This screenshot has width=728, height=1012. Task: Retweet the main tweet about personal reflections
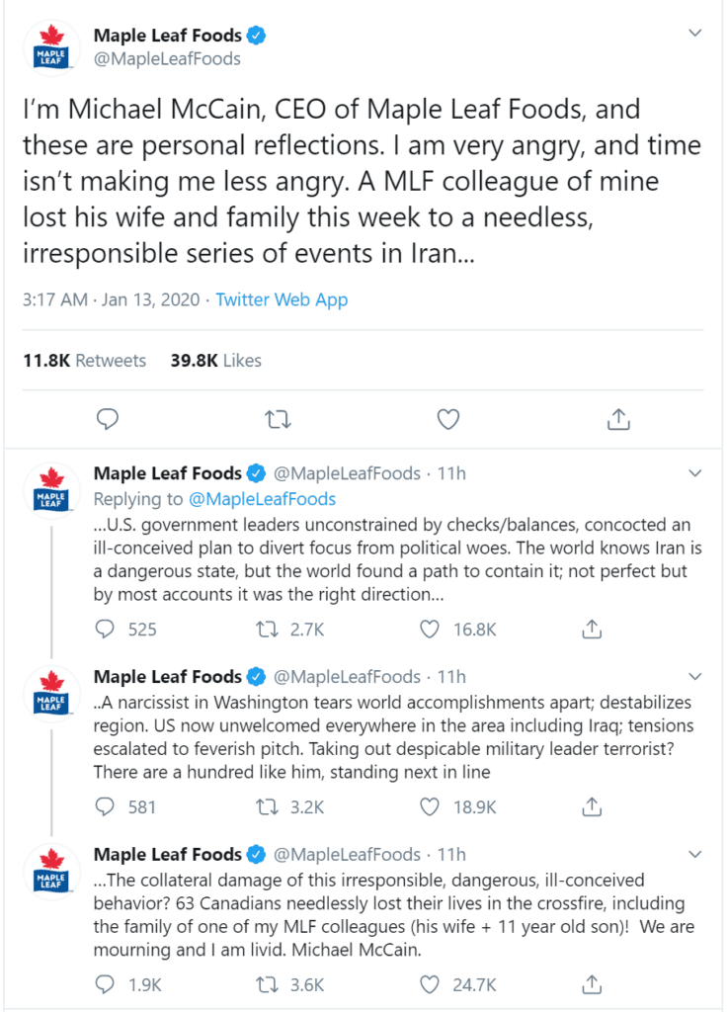click(x=278, y=420)
